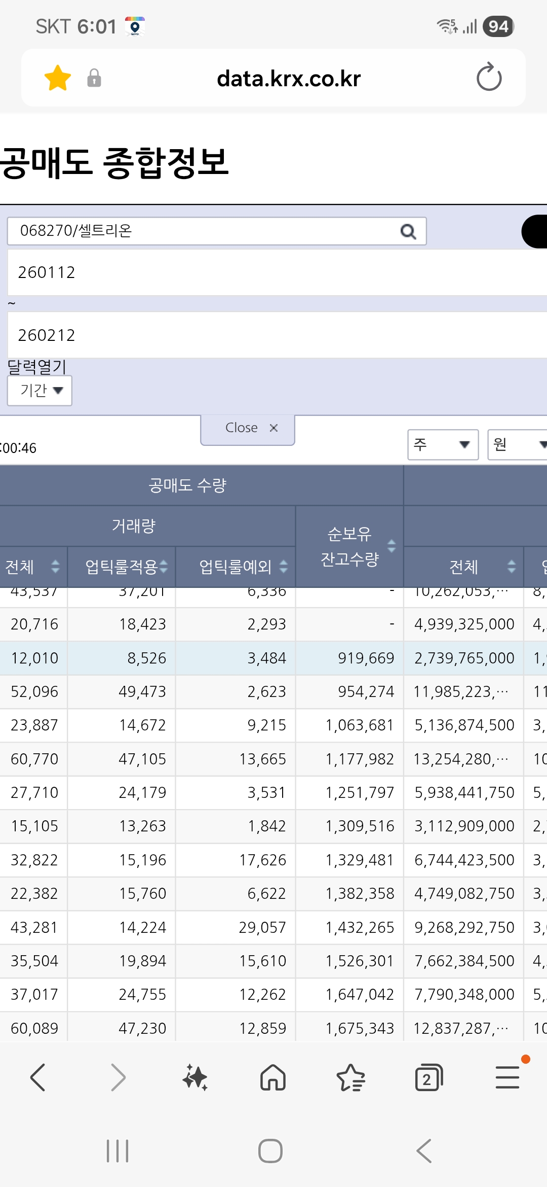
Task: Tap the data.krx.co.kr address bar
Action: tap(289, 79)
